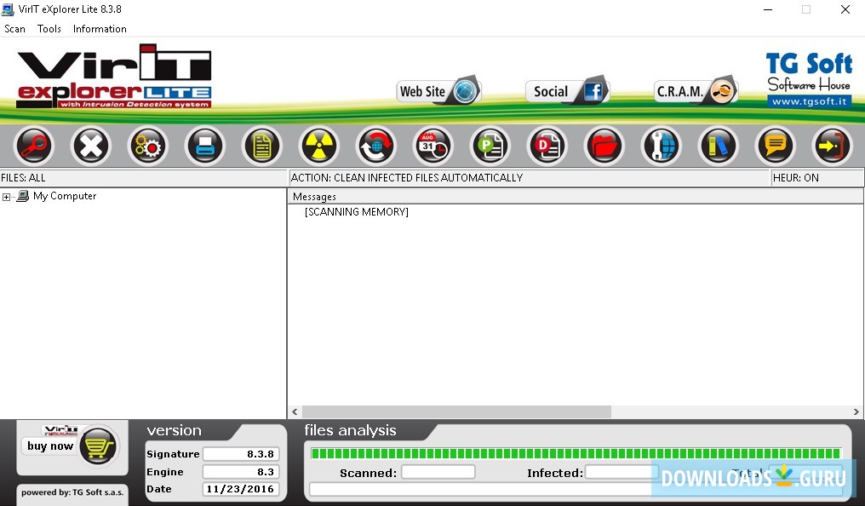Image resolution: width=865 pixels, height=506 pixels.
Task: Open the Social Facebook button
Action: pyautogui.click(x=568, y=91)
